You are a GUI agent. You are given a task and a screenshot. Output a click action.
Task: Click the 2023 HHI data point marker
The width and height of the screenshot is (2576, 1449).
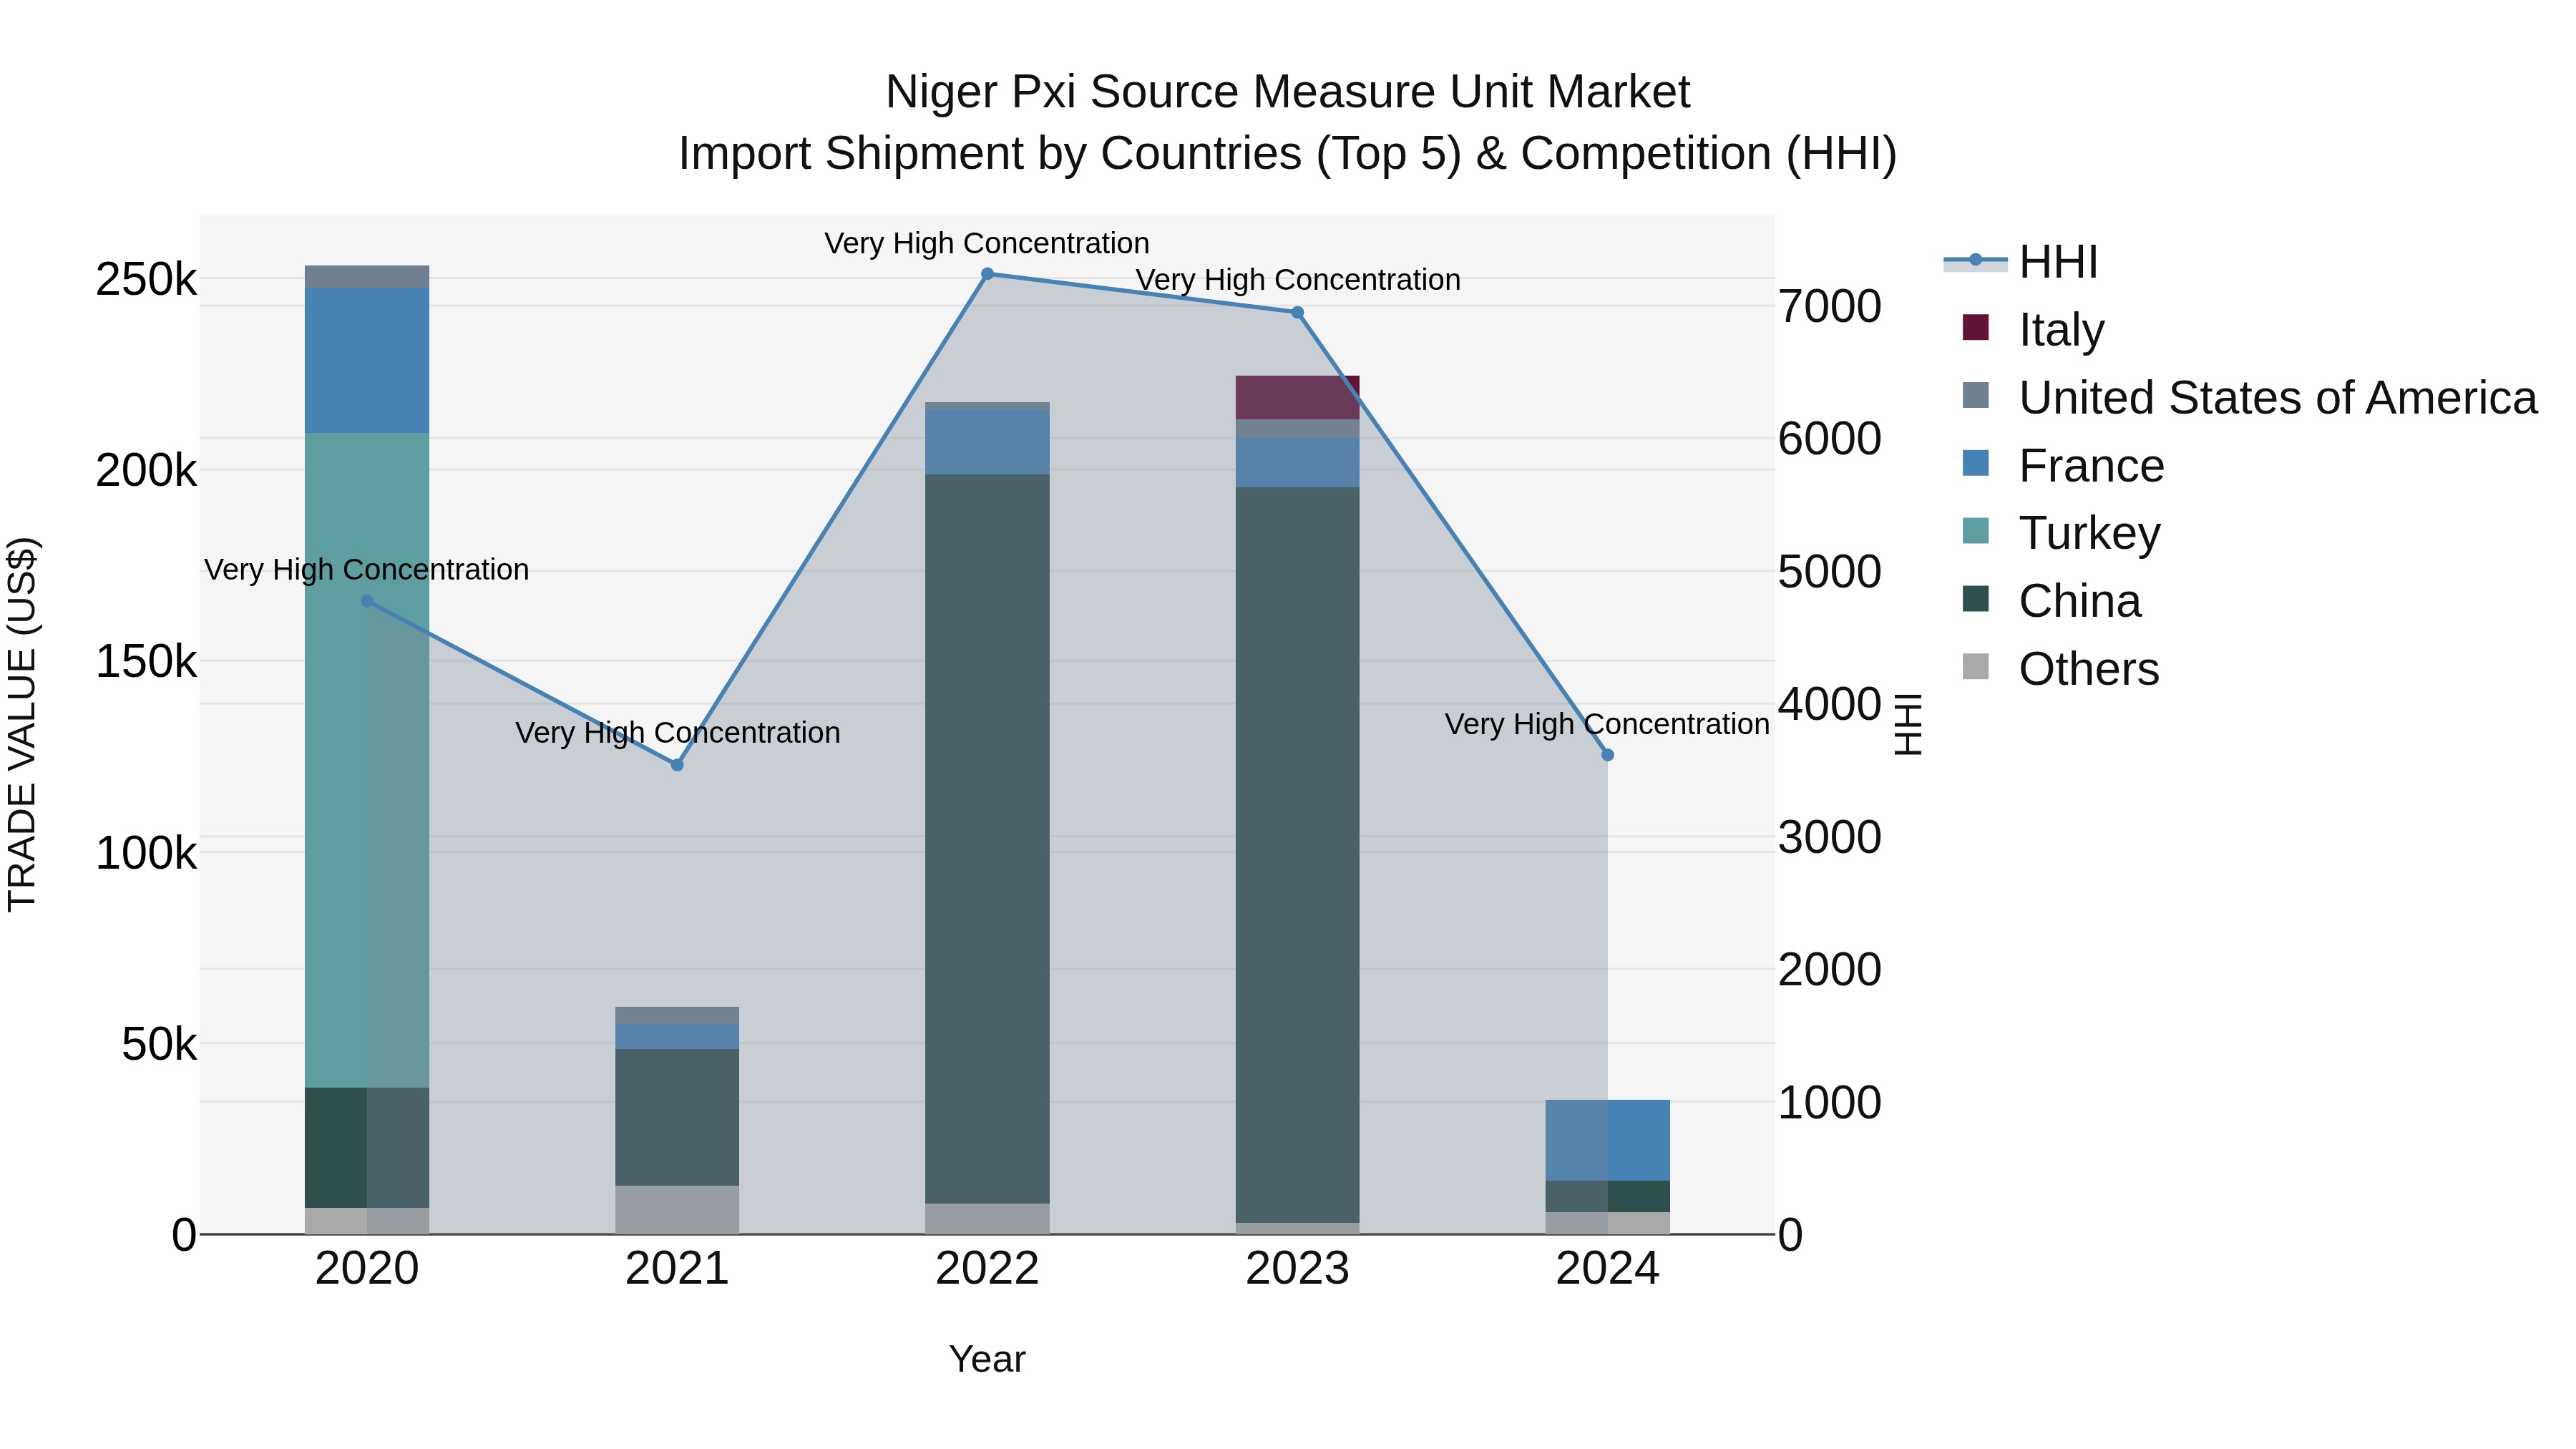[x=1297, y=312]
